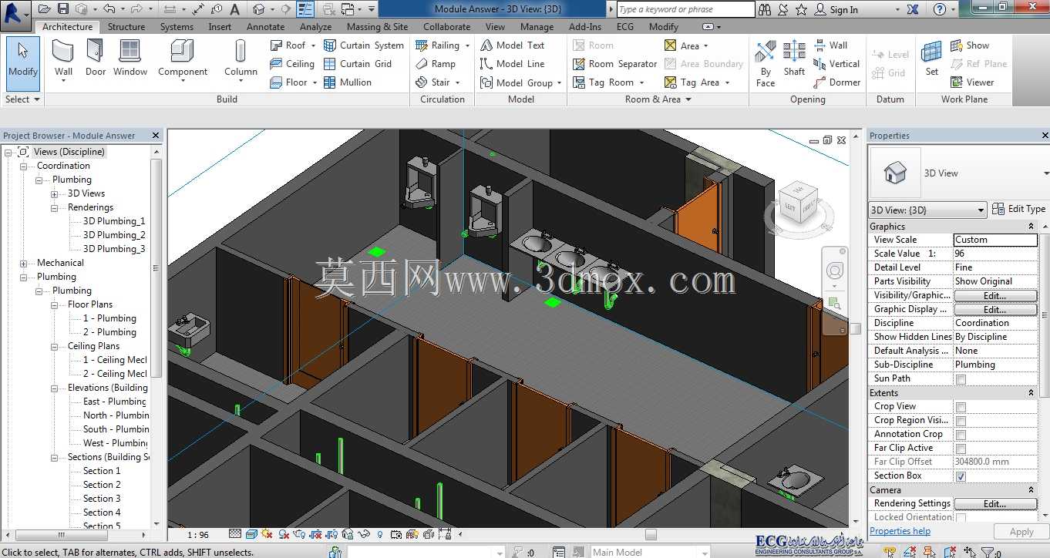Expand the Mechanical branch

(x=23, y=263)
